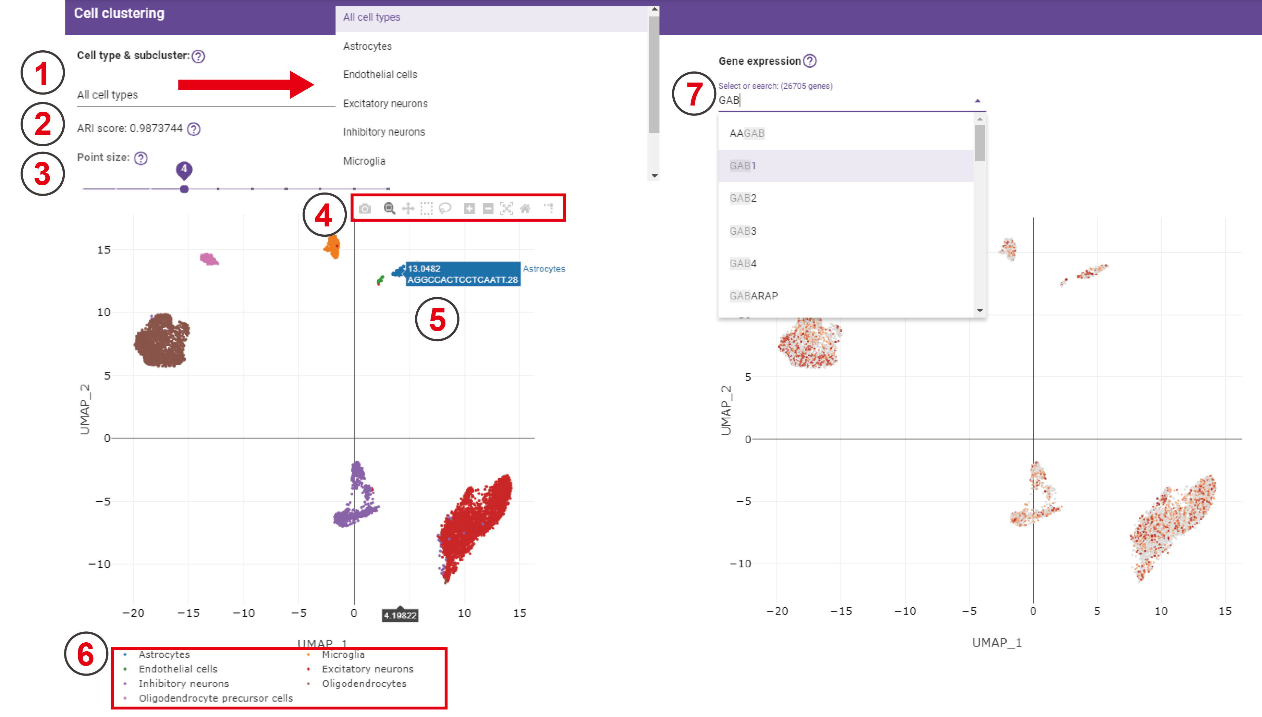
Task: Select GAB2 in gene suggestions list
Action: coord(743,198)
